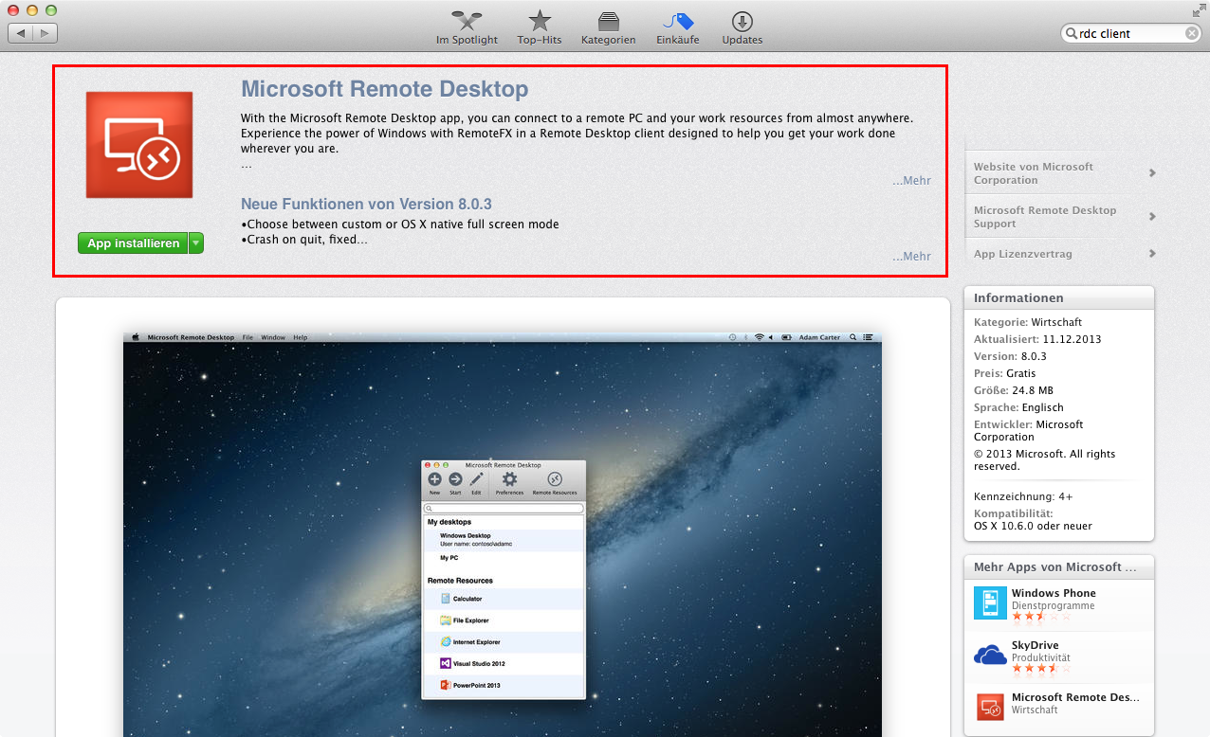The image size is (1210, 737).
Task: Click the forward navigation arrow
Action: (46, 33)
